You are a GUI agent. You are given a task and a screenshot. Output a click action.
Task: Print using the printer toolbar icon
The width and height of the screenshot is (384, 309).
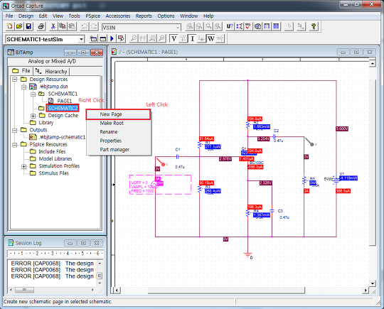point(41,26)
